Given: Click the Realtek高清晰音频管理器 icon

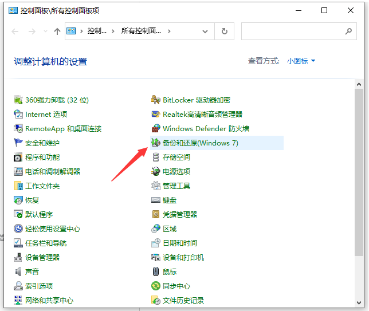Looking at the screenshot, I should [155, 115].
